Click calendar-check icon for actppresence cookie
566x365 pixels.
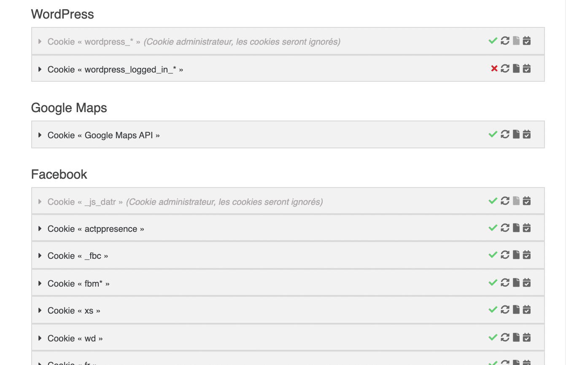point(527,228)
